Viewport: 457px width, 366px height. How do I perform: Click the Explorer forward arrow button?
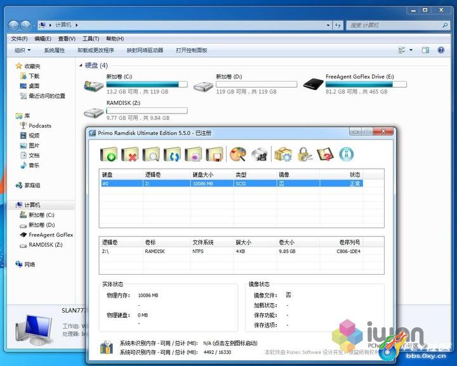[25, 25]
